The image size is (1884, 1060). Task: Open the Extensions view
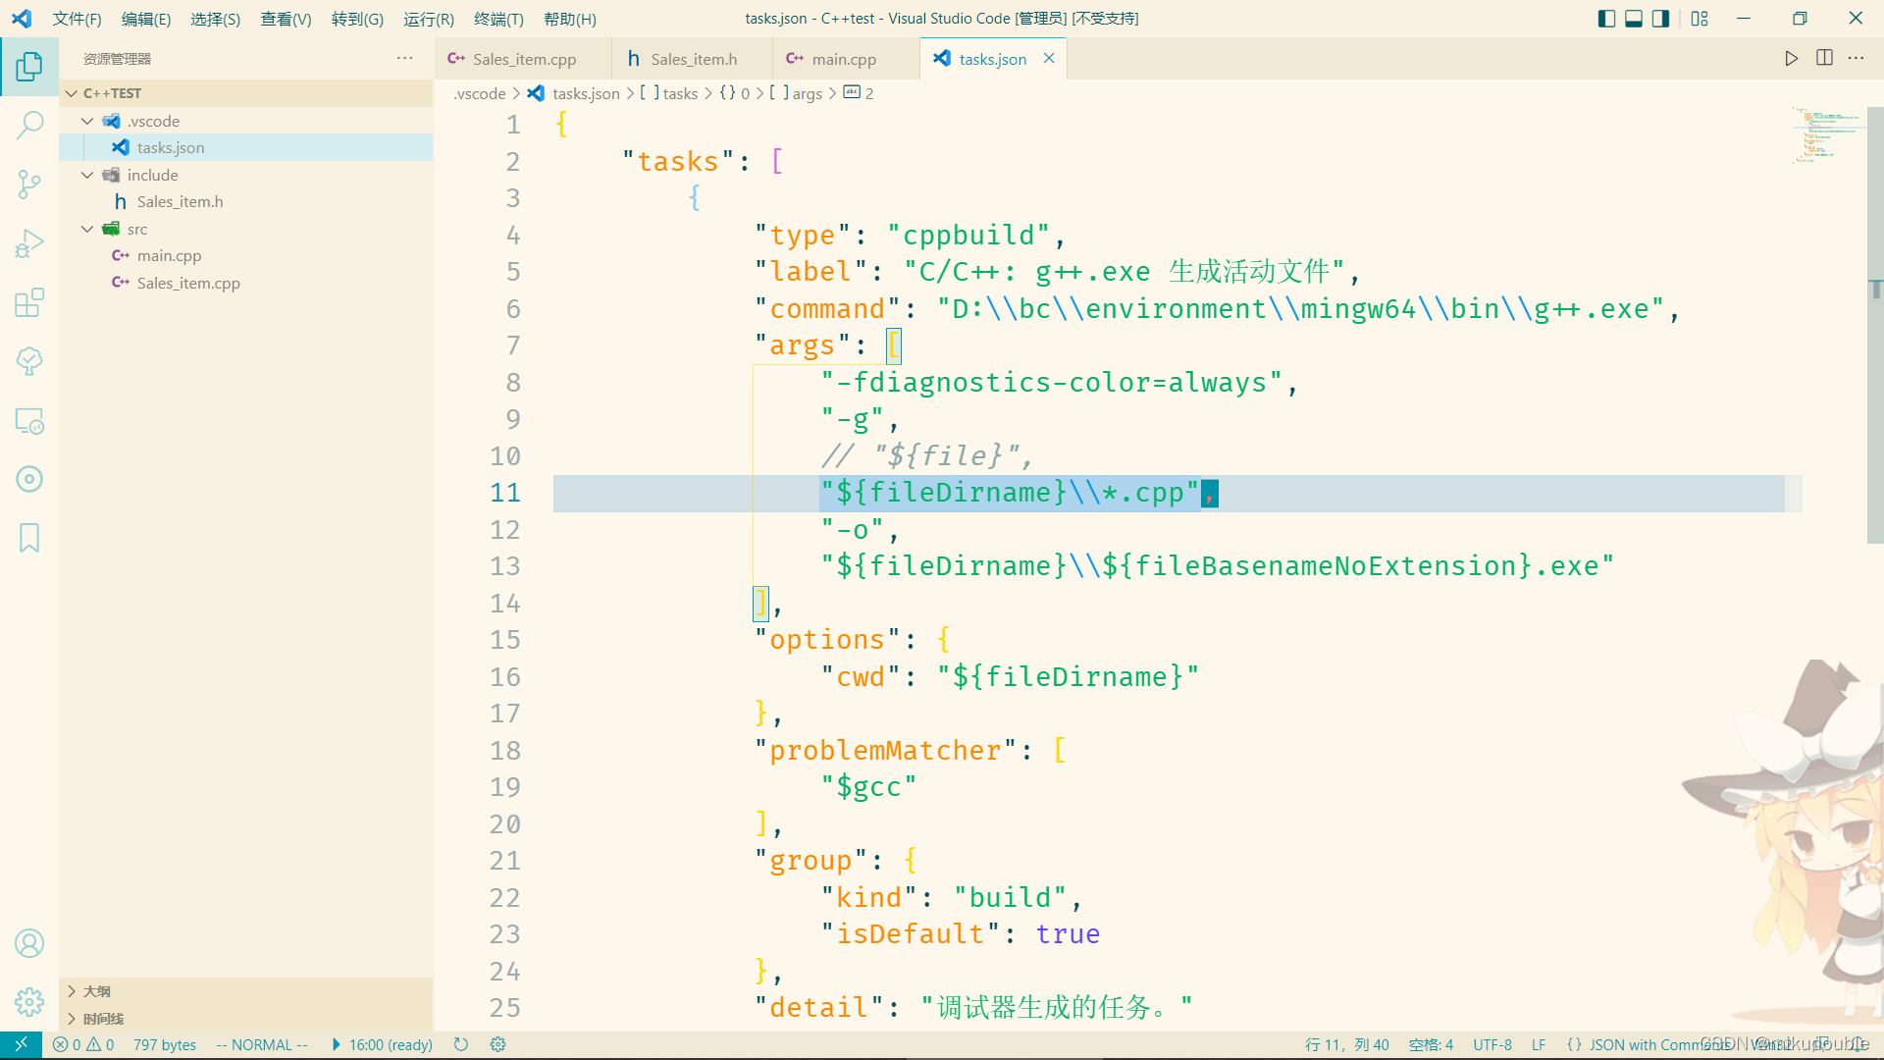[29, 302]
